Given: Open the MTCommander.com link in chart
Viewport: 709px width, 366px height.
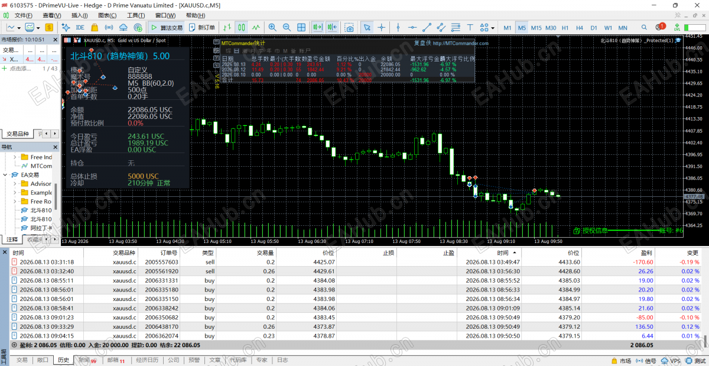Looking at the screenshot, I should click(460, 43).
